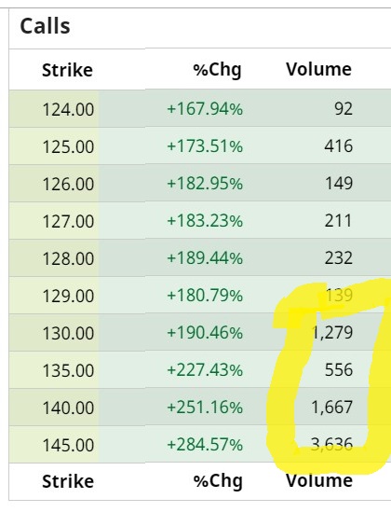Select the 128.00 strike price
Screen dimensions: 391x512
68,258
